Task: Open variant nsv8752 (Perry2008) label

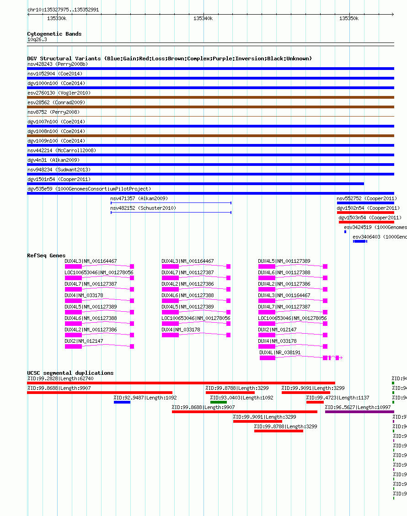Action: [x=54, y=112]
